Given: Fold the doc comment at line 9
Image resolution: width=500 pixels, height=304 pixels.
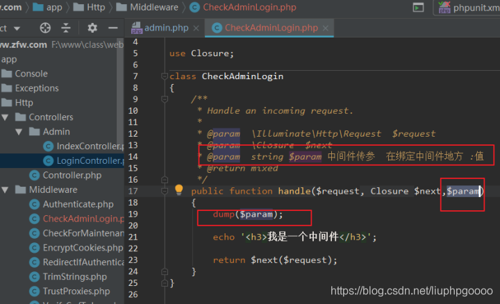Looking at the screenshot, I should tap(165, 99).
